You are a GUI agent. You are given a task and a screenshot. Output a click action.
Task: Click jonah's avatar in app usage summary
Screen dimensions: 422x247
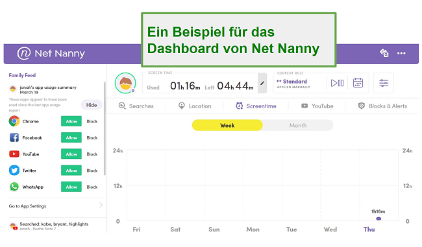pos(12,88)
